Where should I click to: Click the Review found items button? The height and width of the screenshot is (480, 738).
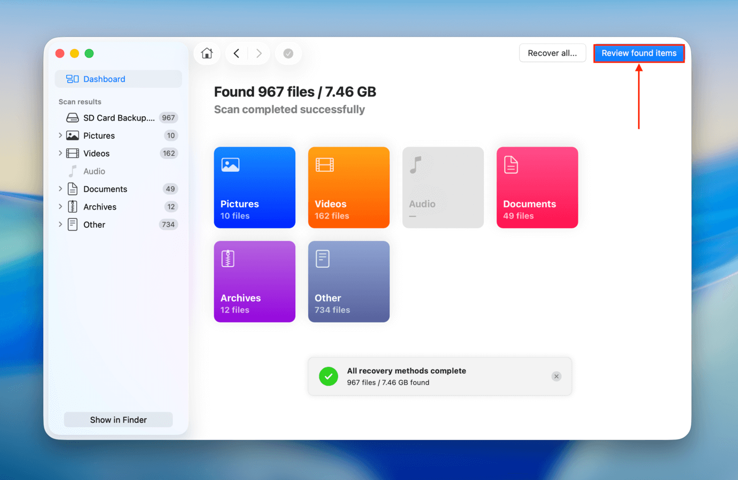pos(639,53)
